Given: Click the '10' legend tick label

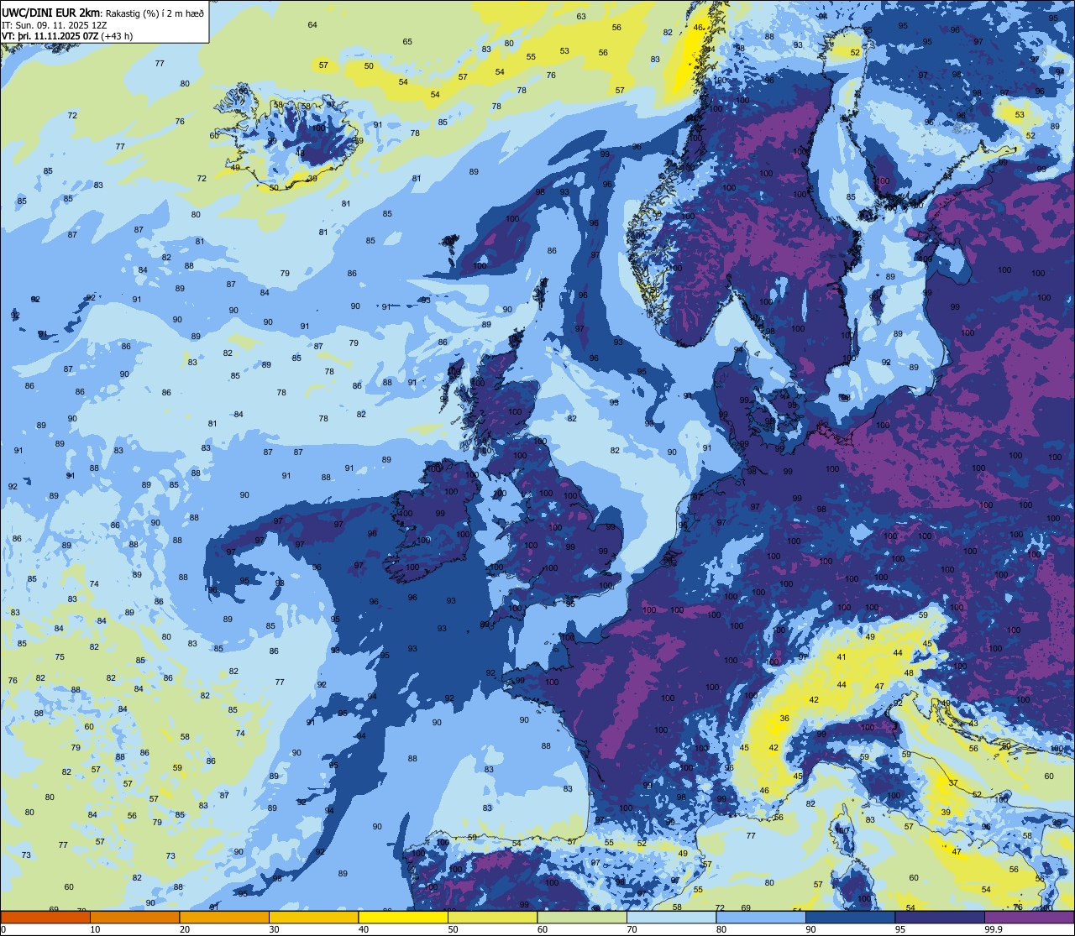Looking at the screenshot, I should pyautogui.click(x=95, y=929).
